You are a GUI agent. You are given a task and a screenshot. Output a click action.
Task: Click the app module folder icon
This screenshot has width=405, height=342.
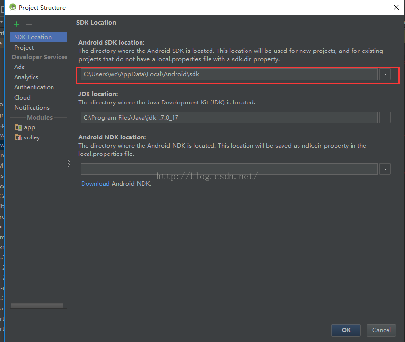click(x=18, y=127)
